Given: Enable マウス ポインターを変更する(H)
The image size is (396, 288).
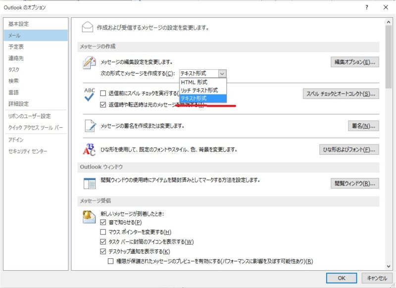Looking at the screenshot, I should click(x=103, y=232).
